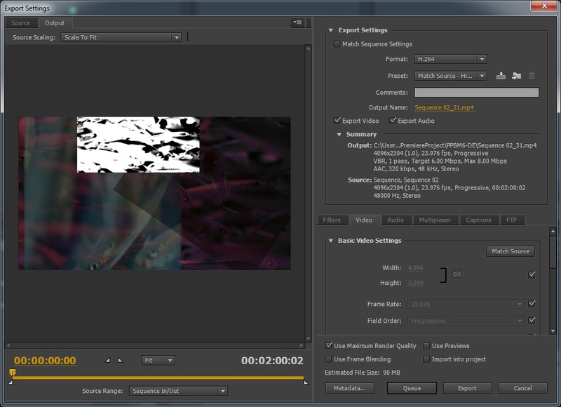Click the Delete Preset trash icon
The height and width of the screenshot is (407, 561).
(x=532, y=76)
